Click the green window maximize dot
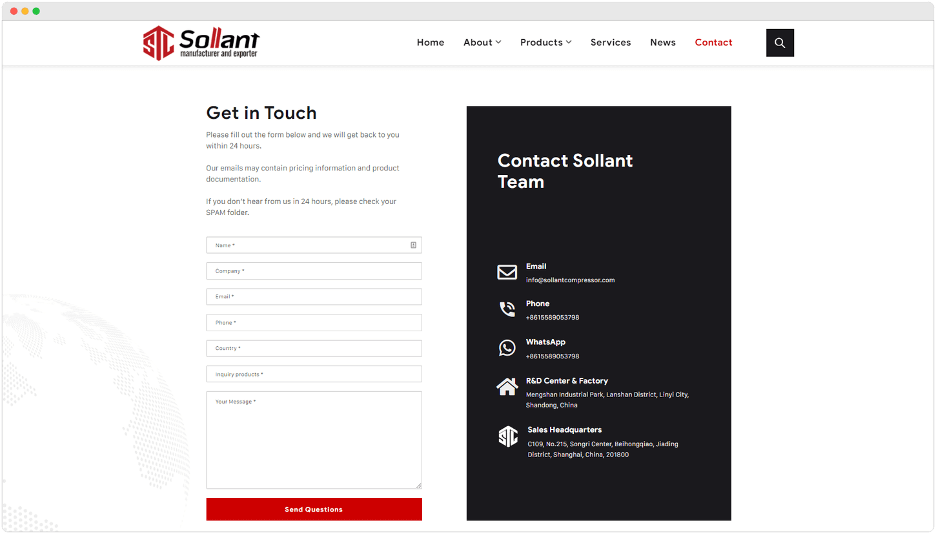 [x=36, y=11]
